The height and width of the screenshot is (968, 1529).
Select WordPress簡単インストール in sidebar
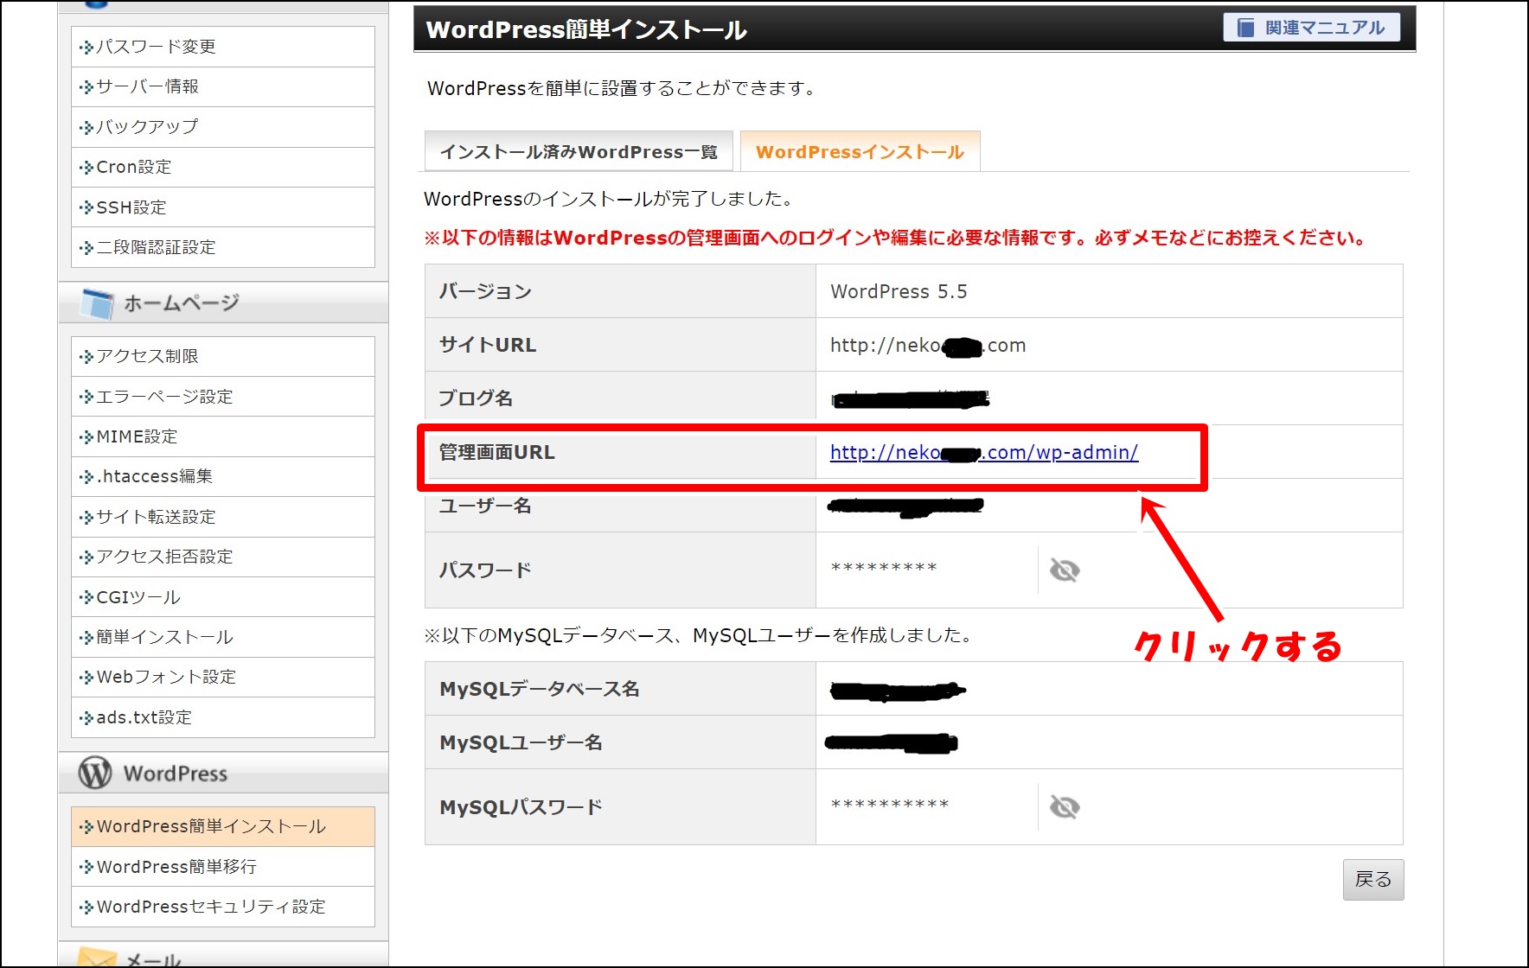click(223, 826)
